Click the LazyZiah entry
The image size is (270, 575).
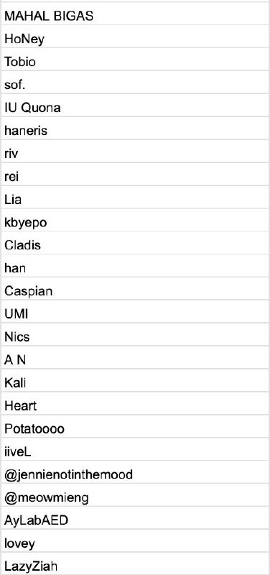click(x=135, y=563)
